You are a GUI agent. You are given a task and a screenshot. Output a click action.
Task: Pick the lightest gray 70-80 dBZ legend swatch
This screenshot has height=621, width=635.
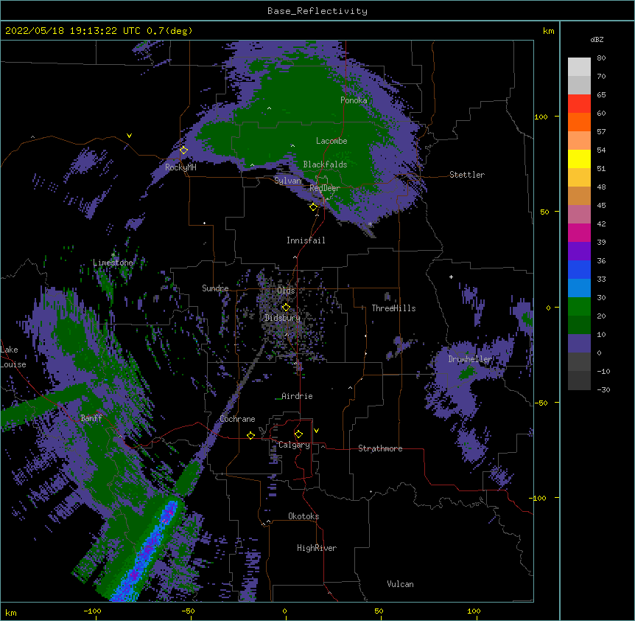579,66
